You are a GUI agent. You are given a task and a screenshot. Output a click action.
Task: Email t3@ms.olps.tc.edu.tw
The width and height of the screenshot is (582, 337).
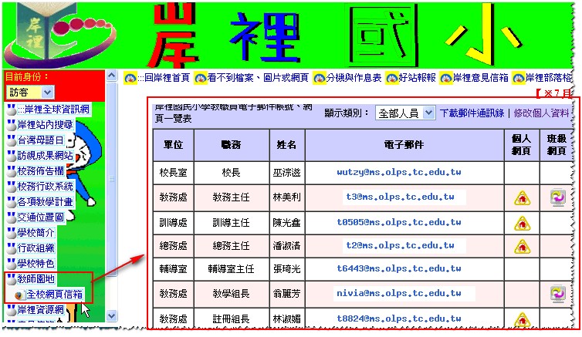(x=400, y=197)
